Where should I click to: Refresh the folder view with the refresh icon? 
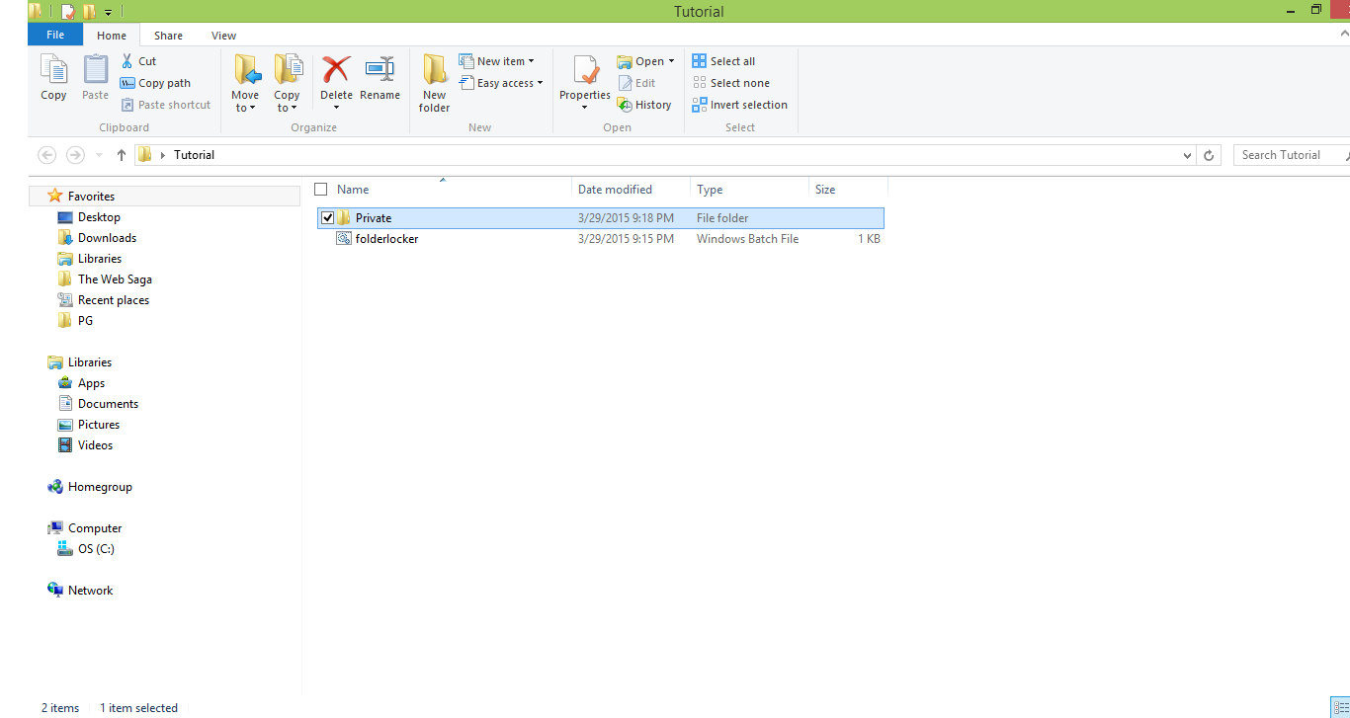(x=1208, y=154)
